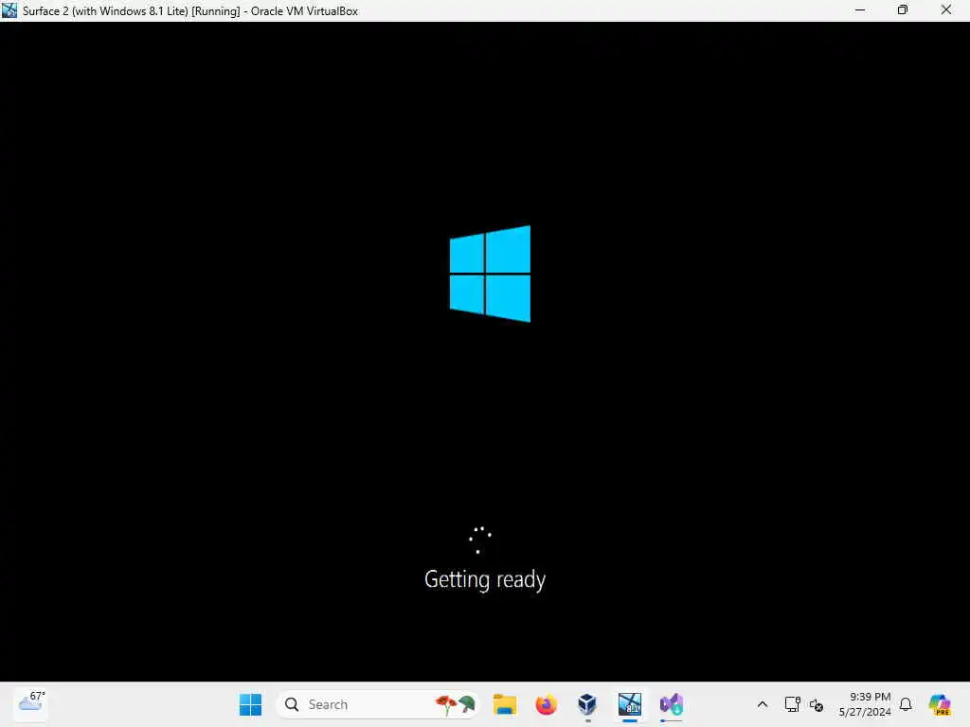970x727 pixels.
Task: Show hidden system tray icons
Action: coord(763,704)
